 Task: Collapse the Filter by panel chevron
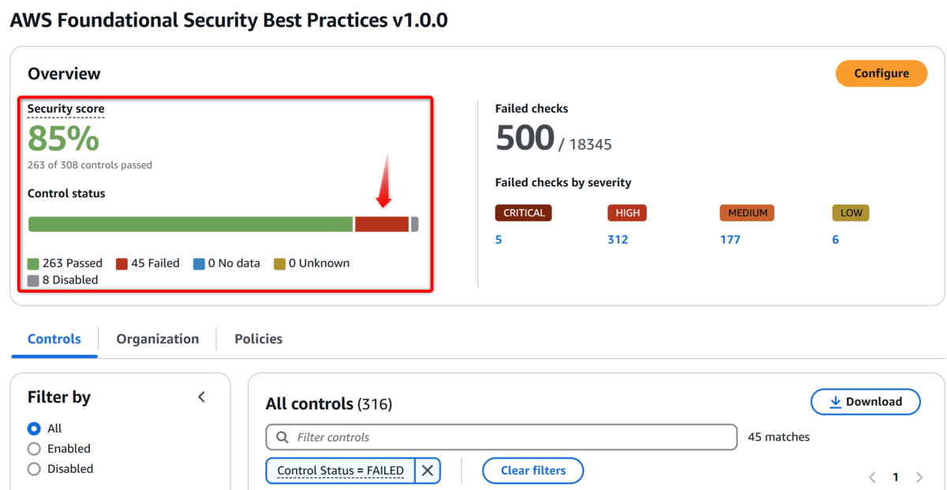click(x=201, y=397)
